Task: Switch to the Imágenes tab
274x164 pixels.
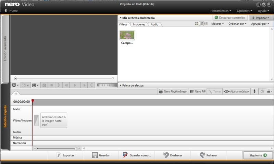Action: [139, 24]
